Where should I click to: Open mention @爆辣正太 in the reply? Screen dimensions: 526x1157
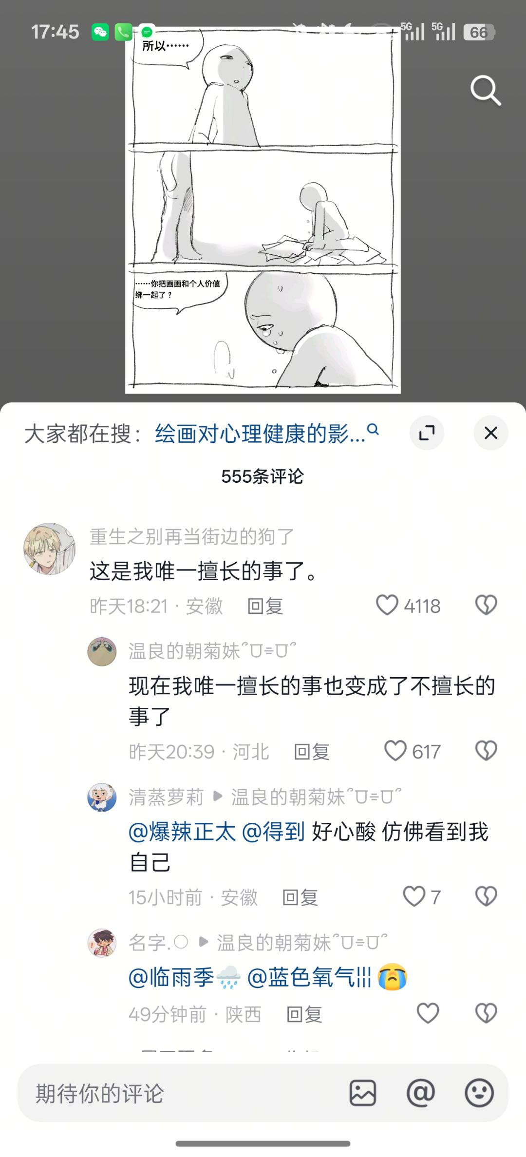182,832
